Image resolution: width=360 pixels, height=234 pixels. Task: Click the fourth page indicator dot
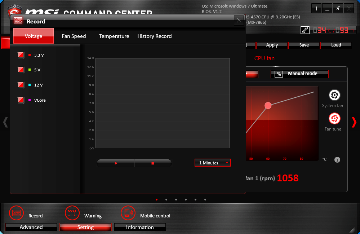pos(186,199)
